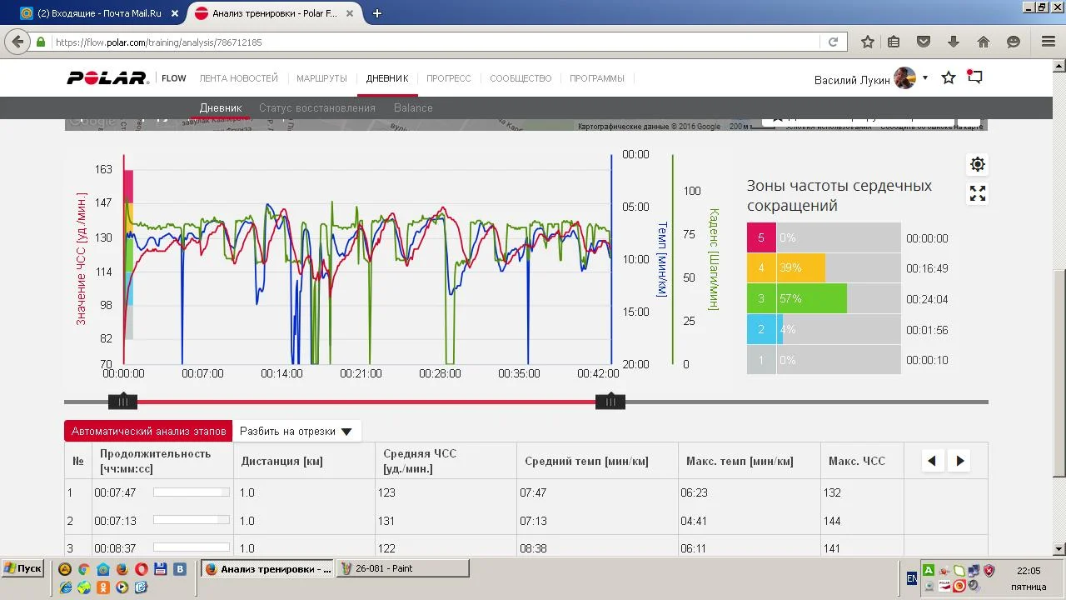This screenshot has height=600, width=1066.
Task: Go to the Firefox home page
Action: click(984, 42)
